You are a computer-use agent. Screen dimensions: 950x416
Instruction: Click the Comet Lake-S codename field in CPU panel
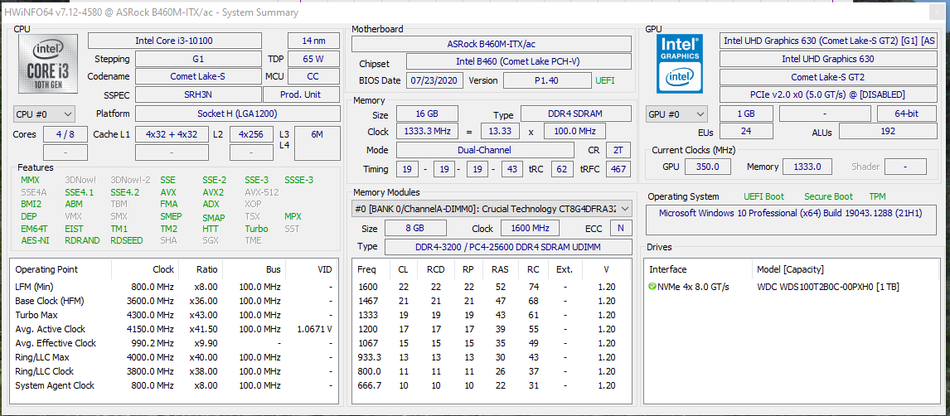click(198, 76)
